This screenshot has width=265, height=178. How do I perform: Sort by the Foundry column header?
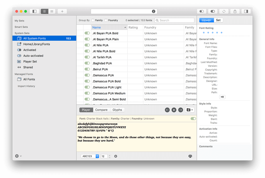163,27
